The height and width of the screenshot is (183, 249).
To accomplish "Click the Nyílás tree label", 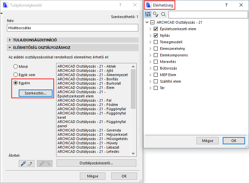I will click(x=165, y=35).
